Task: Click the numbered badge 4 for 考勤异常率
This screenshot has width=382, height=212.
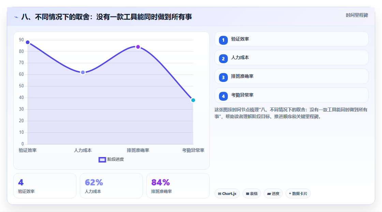Action: pos(223,96)
